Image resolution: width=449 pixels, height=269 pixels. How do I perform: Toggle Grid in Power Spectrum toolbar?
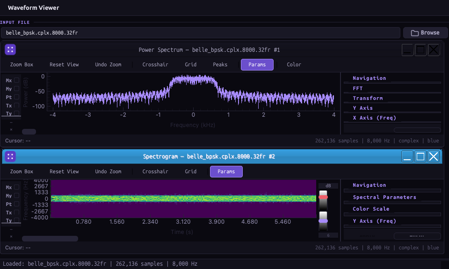coord(191,64)
